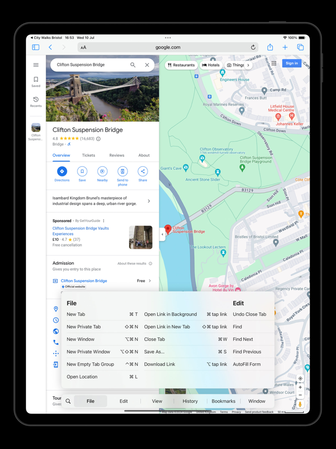
Task: Select the Clifton Observatory camera marker
Action: pos(202,158)
